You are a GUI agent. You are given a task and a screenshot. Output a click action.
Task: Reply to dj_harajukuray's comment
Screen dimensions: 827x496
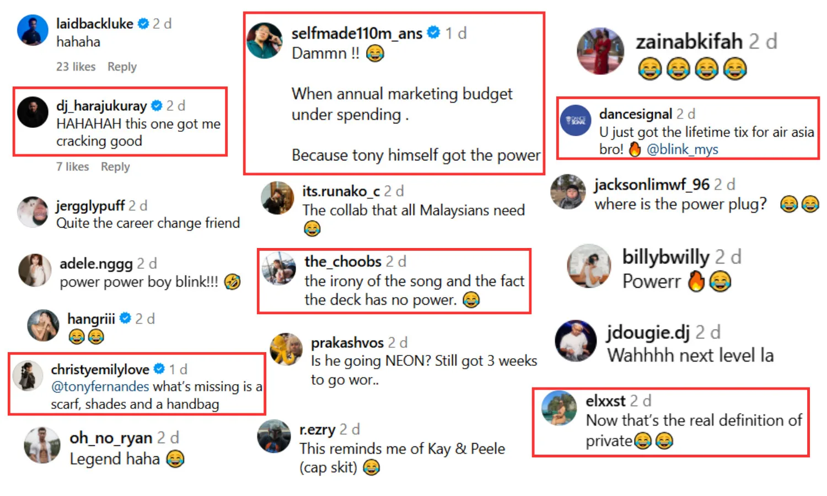[x=115, y=166]
